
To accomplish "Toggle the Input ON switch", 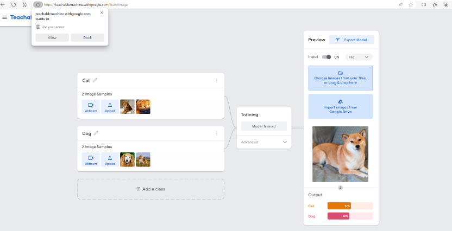I will pyautogui.click(x=327, y=57).
